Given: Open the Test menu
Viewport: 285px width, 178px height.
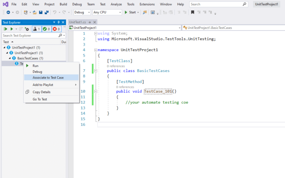Looking at the screenshot, I should pyautogui.click(x=102, y=4).
